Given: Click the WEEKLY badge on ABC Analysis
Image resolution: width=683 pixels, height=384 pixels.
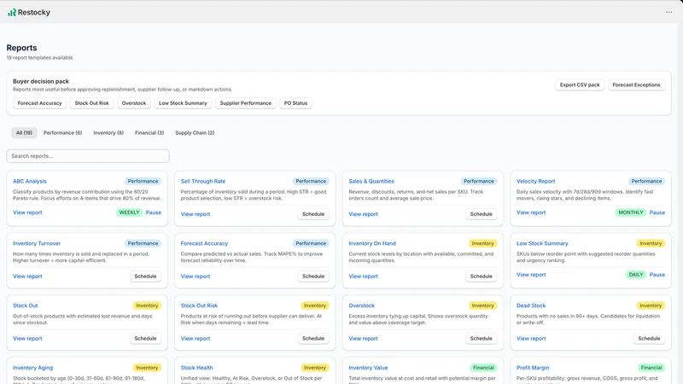Looking at the screenshot, I should click(129, 212).
